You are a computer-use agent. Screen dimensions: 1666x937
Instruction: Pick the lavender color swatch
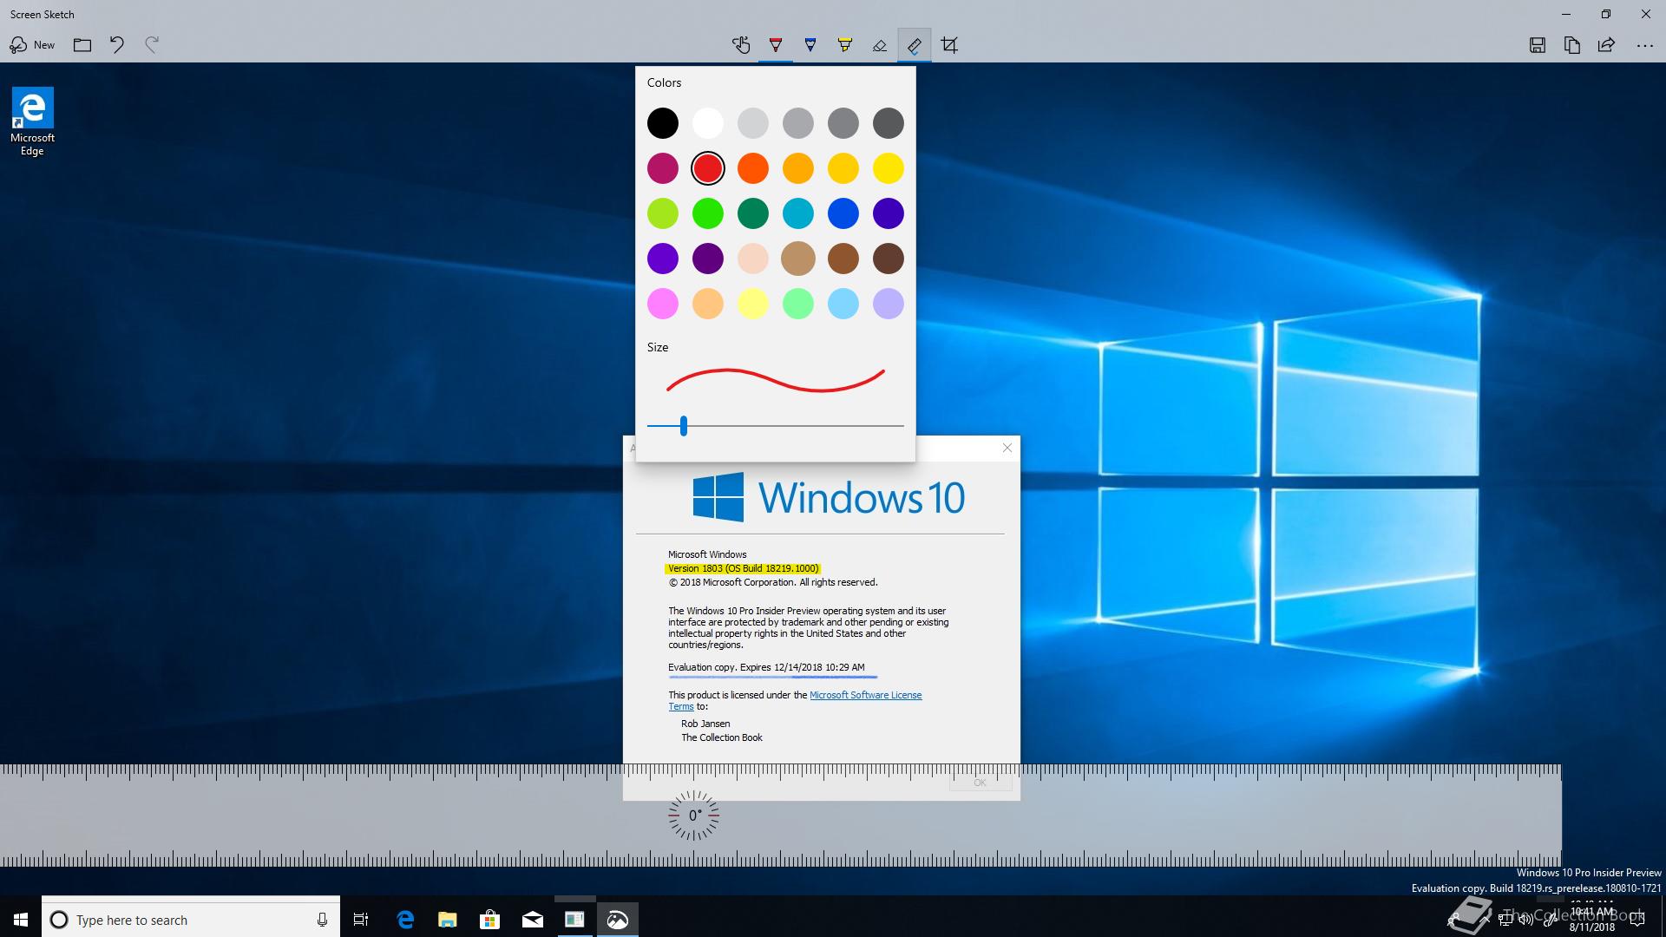tap(889, 304)
